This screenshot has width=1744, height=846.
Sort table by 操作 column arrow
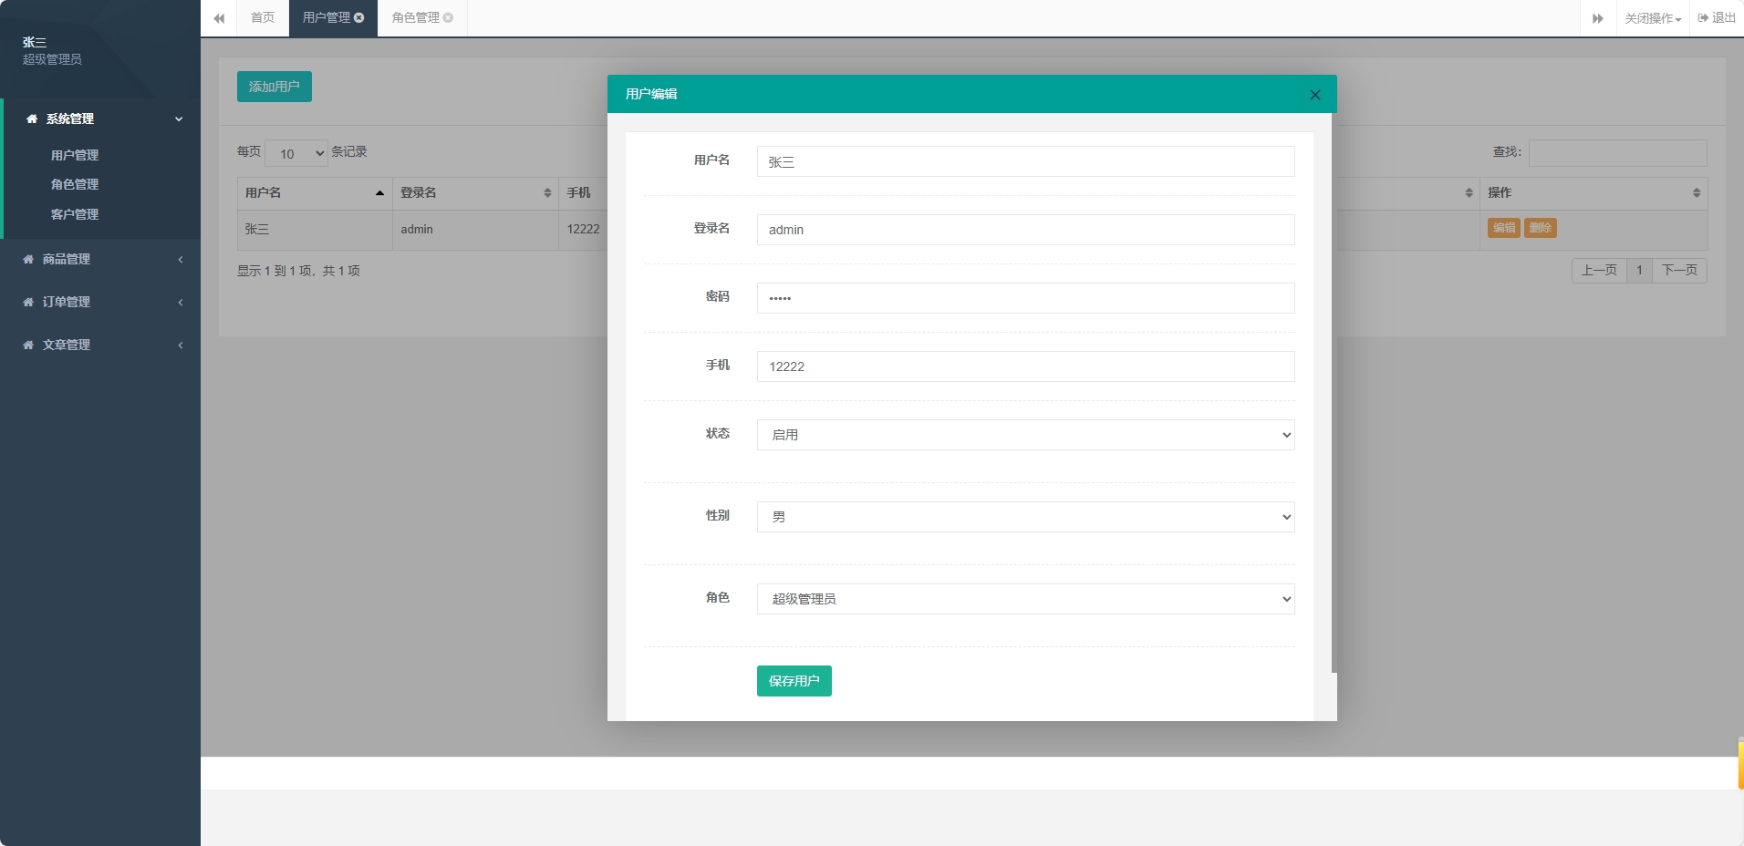tap(1697, 193)
